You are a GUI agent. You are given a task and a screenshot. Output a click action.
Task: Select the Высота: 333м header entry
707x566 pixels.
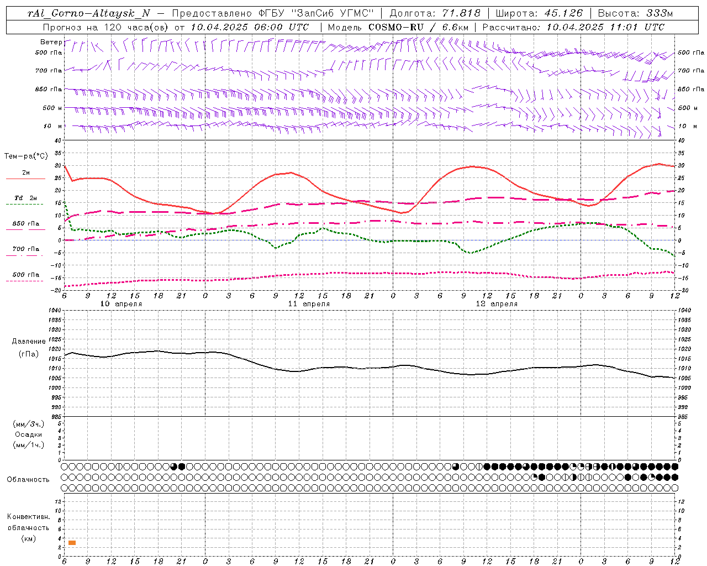(x=636, y=14)
